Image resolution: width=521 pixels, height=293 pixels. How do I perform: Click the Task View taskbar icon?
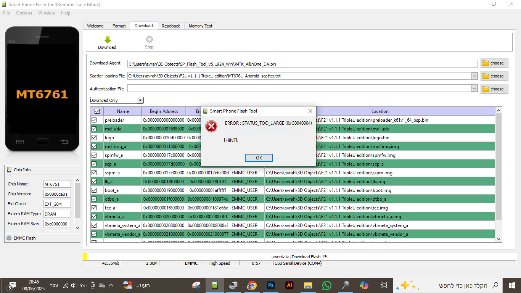pos(384,285)
